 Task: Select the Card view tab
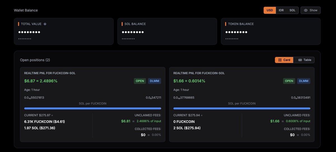[284, 60]
